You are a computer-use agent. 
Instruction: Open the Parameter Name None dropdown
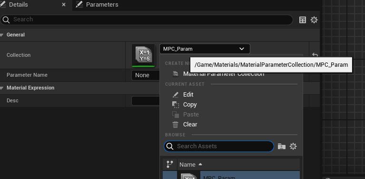click(x=146, y=75)
